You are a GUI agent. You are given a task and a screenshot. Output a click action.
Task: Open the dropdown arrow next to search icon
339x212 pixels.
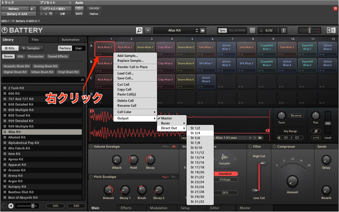(148, 30)
